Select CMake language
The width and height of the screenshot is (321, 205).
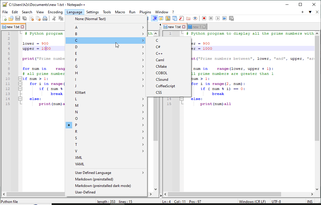[168, 67]
